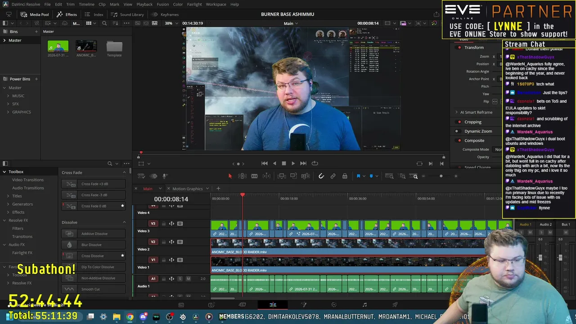This screenshot has height=324, width=576.
Task: Solo the Audio 1 track
Action: [180, 279]
